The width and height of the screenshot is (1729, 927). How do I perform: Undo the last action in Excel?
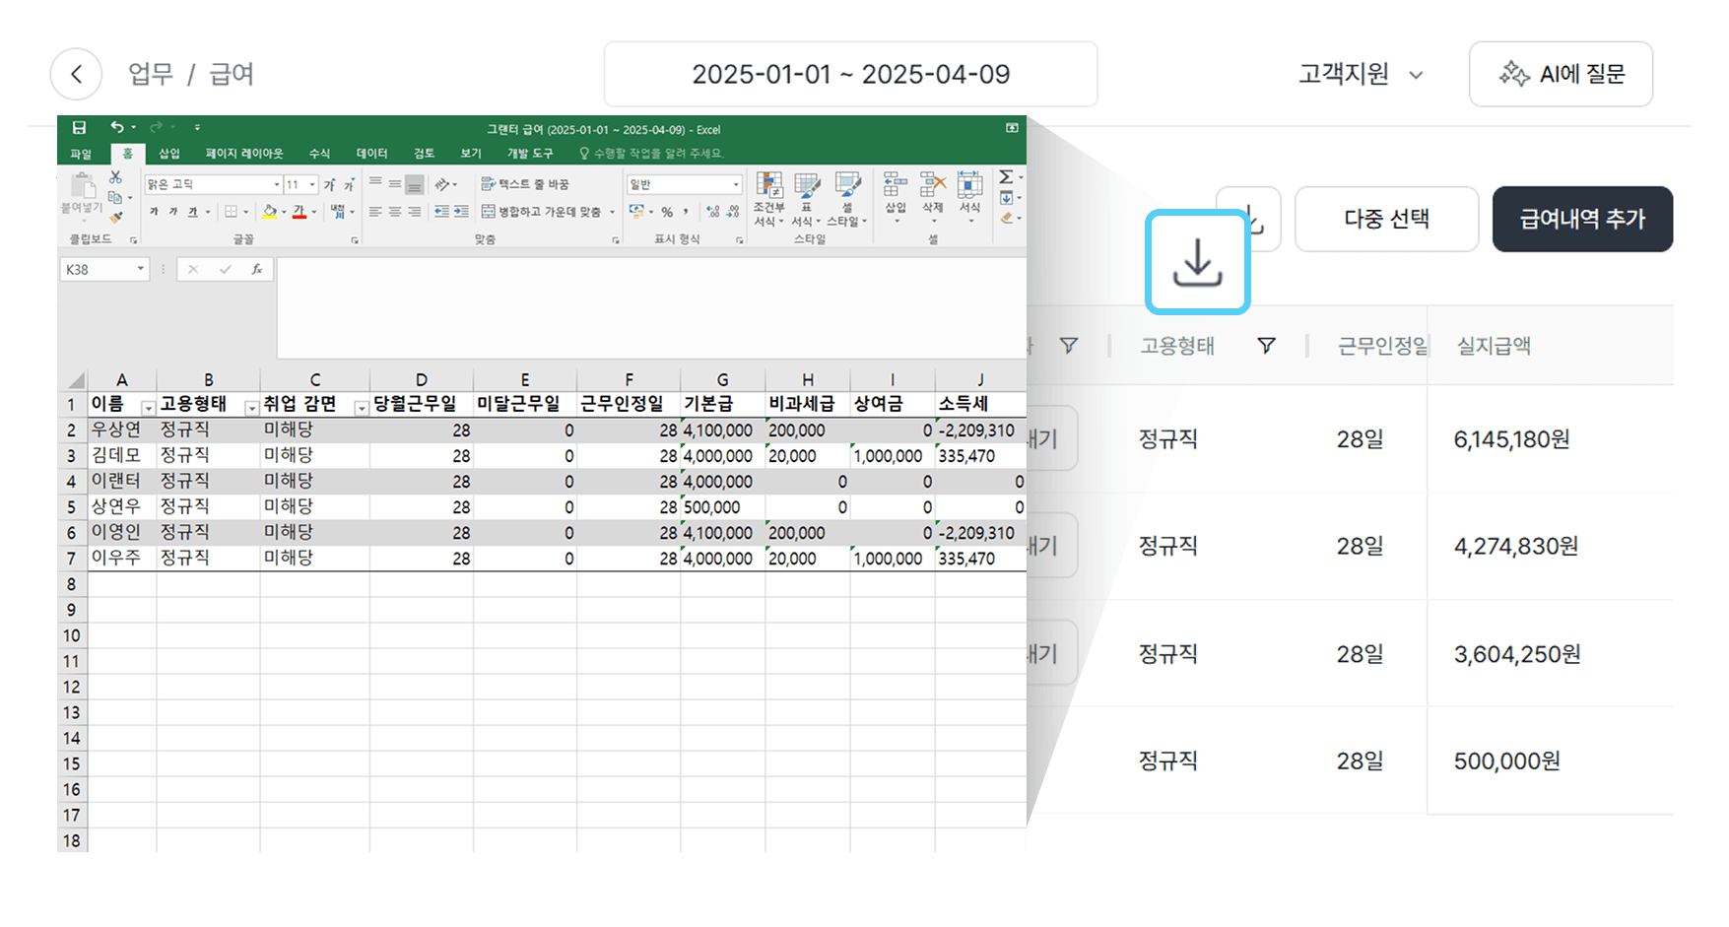(117, 128)
